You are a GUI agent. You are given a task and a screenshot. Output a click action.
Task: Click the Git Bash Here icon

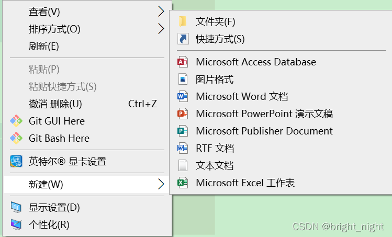16,138
